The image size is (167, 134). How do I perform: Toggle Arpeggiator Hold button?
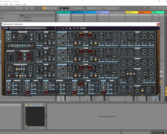point(32,40)
